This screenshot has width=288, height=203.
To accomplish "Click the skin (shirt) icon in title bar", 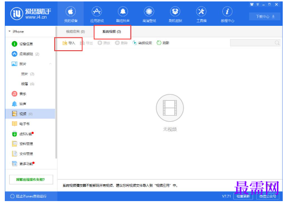I will coord(252,4).
